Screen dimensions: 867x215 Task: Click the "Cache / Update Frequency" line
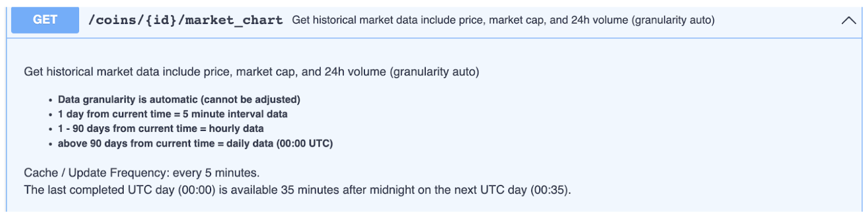(x=142, y=172)
